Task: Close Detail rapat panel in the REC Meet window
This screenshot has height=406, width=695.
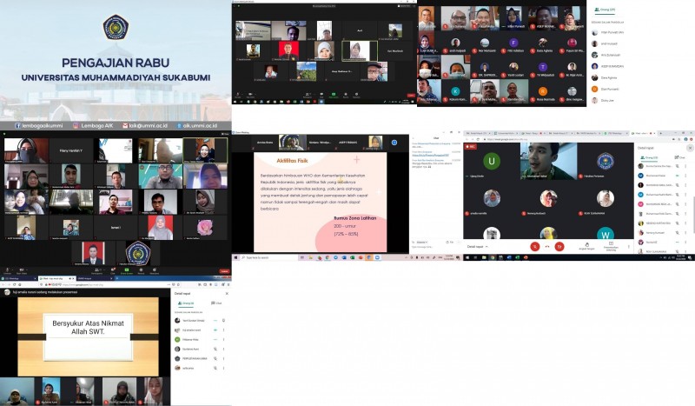Action: pos(689,150)
